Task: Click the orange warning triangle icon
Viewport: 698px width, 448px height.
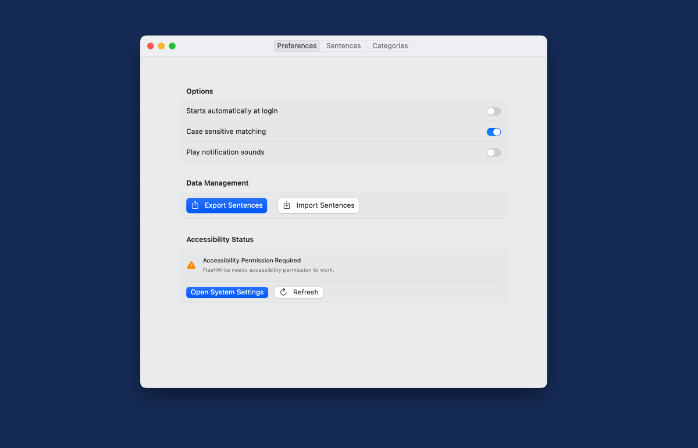Action: pyautogui.click(x=191, y=265)
